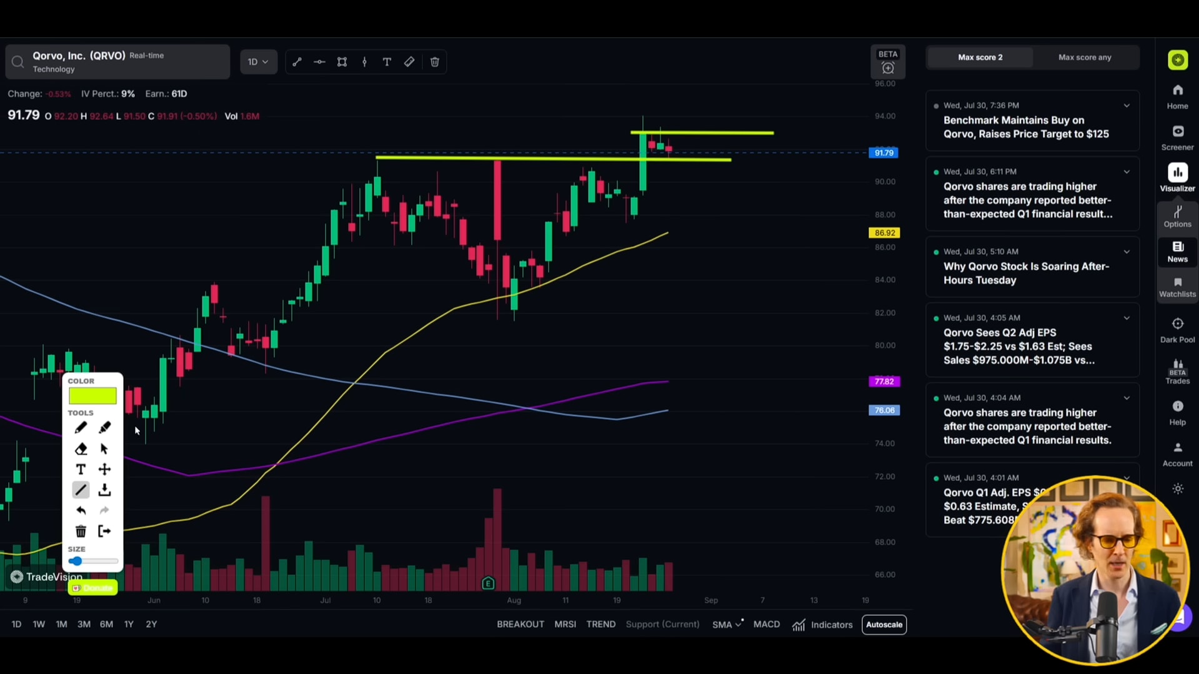This screenshot has width=1199, height=674.
Task: Open Home in the sidebar
Action: (x=1178, y=97)
